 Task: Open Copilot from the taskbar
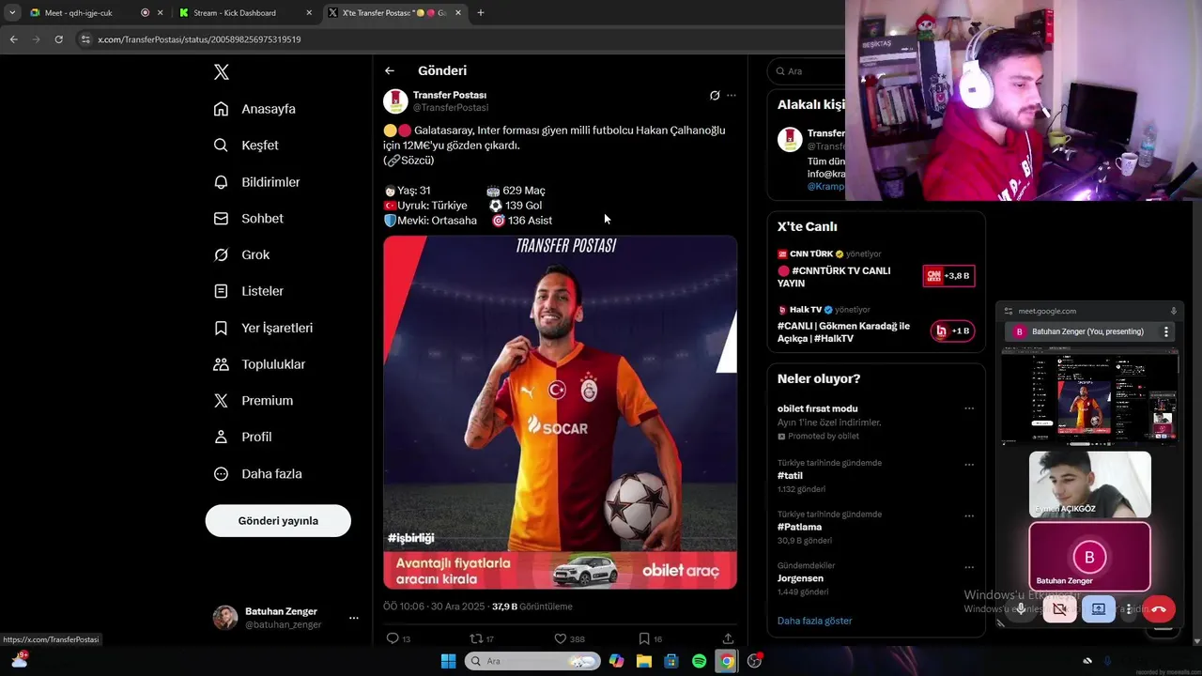(x=617, y=661)
